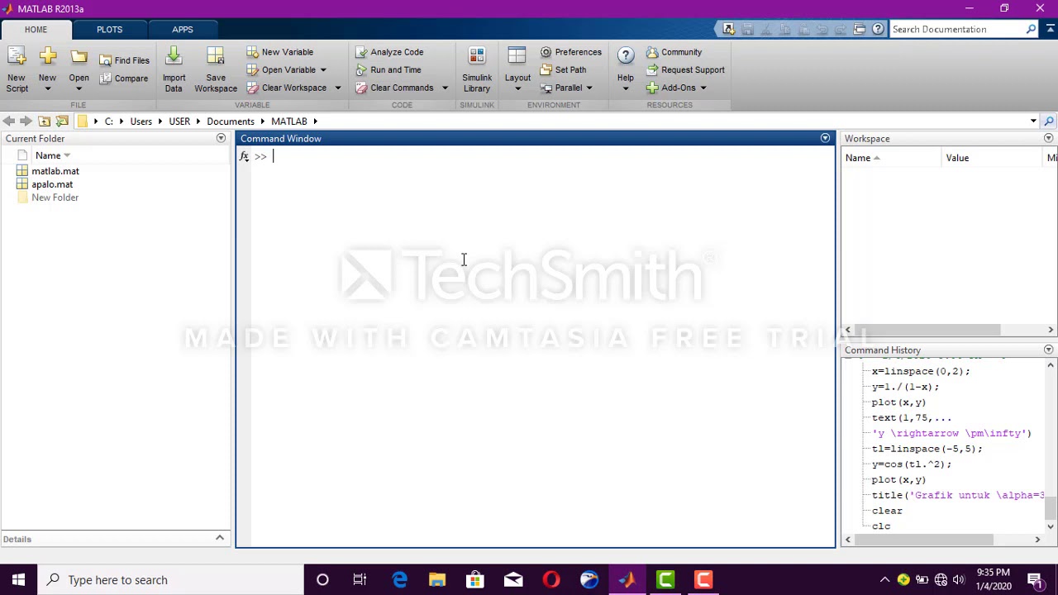Click the Import Data icon
1058x595 pixels.
tap(174, 57)
